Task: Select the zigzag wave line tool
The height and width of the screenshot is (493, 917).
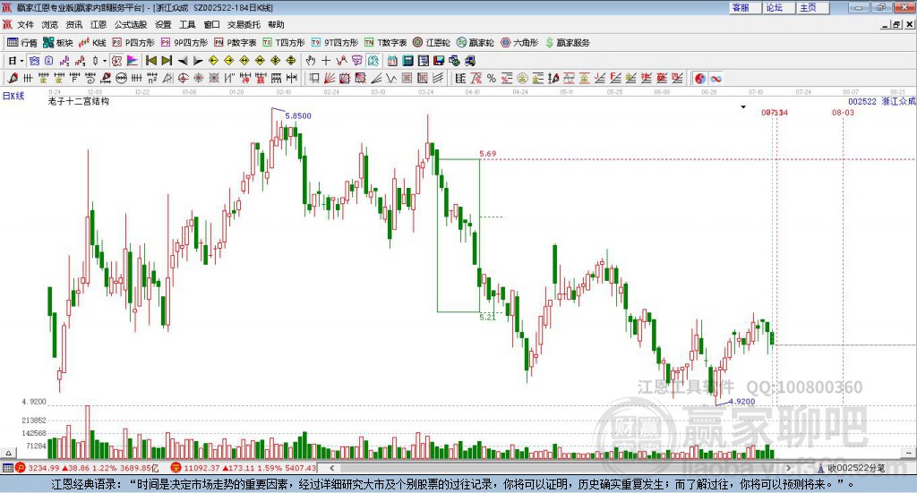Action: click(391, 78)
